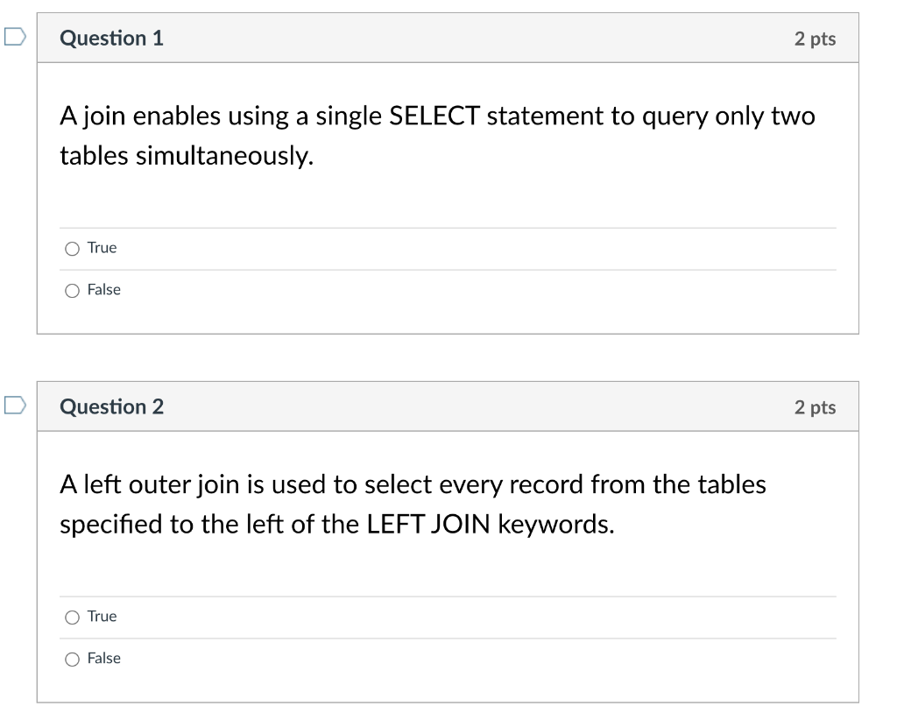Image resolution: width=897 pixels, height=713 pixels.
Task: Click the False label under Question 2
Action: (104, 658)
